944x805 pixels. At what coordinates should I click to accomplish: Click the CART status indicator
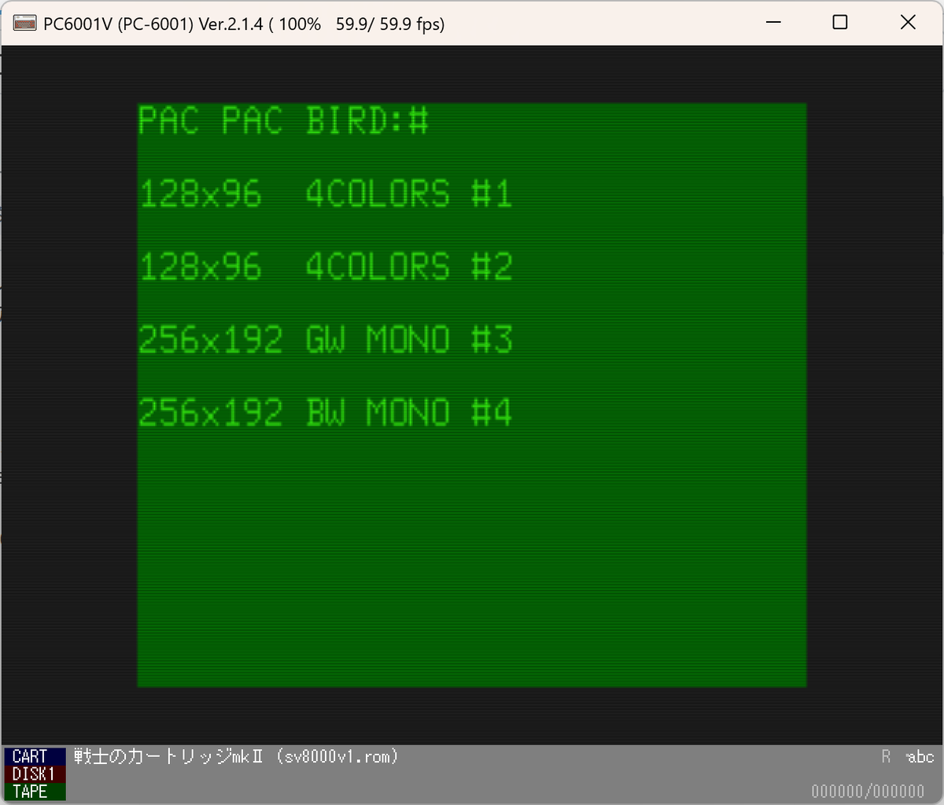pos(34,756)
